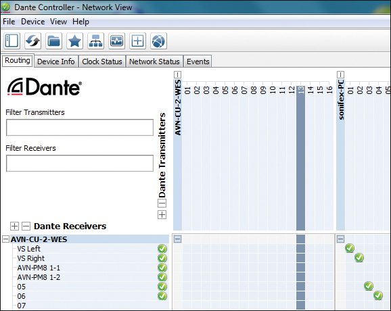The height and width of the screenshot is (311, 391).
Task: Select the AVN-PM8 1-1 receiver channel
Action: [x=39, y=268]
